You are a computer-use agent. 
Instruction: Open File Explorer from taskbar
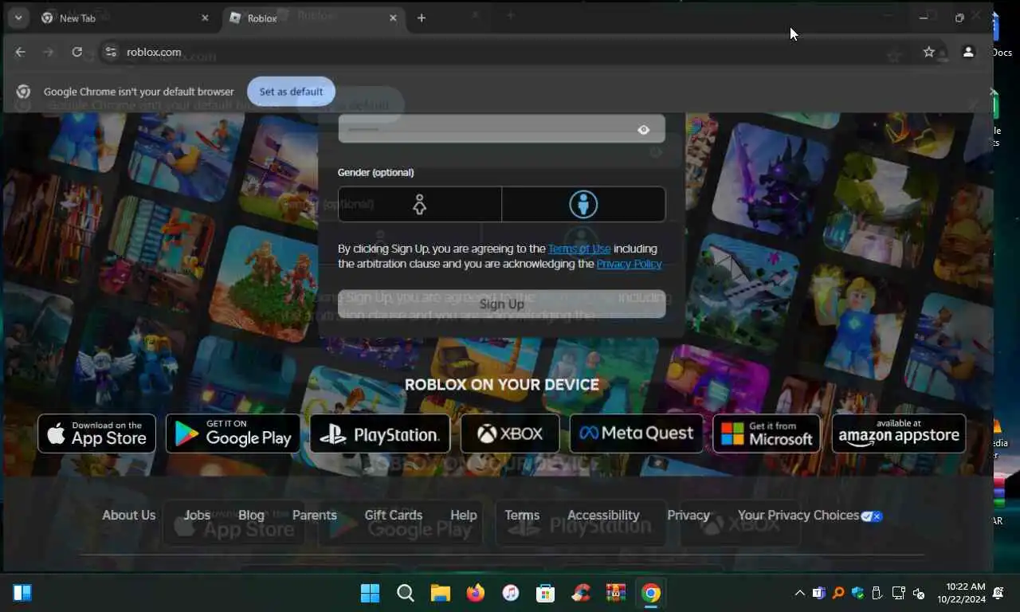pyautogui.click(x=441, y=593)
